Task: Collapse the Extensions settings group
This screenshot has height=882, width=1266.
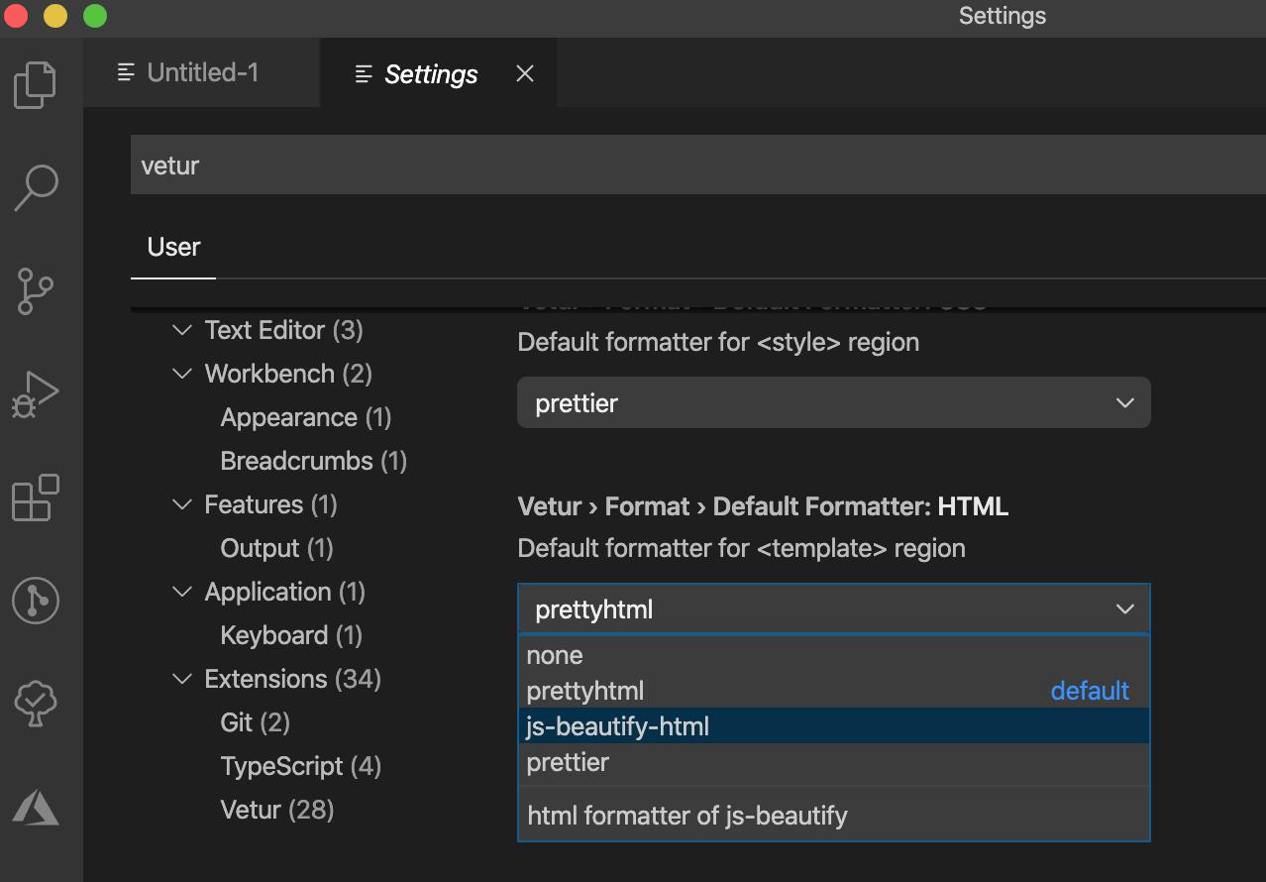Action: tap(182, 679)
